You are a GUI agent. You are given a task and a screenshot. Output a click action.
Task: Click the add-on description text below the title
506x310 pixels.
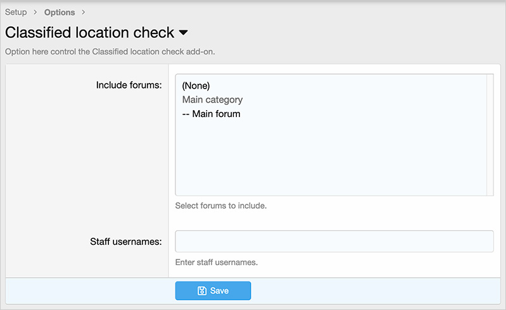pos(110,52)
